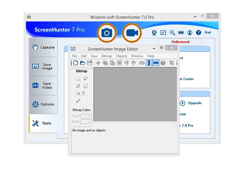
Task: Select the paintbrush tool in Bitmap panel
Action: pyautogui.click(x=78, y=101)
